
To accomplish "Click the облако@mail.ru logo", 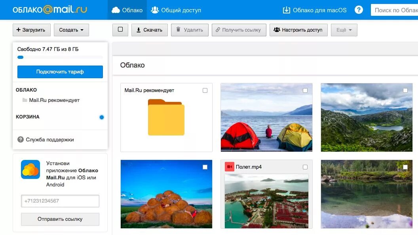I will click(50, 10).
